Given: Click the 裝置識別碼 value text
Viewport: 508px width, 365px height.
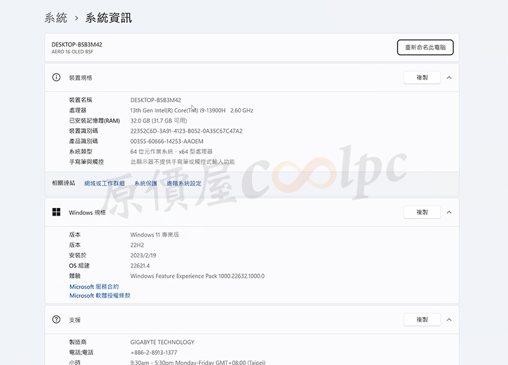Looking at the screenshot, I should (186, 131).
